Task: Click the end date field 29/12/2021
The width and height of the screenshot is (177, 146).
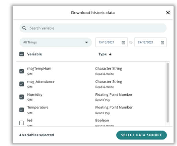Action: [x=146, y=42]
